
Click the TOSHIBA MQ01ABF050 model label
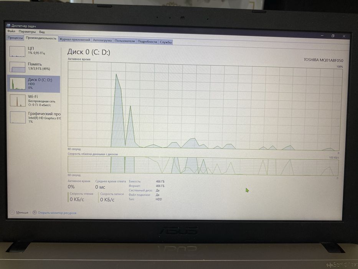click(x=323, y=60)
